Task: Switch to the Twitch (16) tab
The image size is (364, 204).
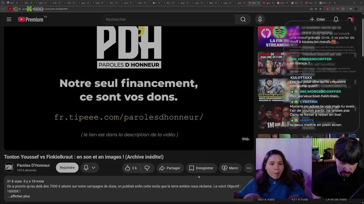Action: pos(12,3)
